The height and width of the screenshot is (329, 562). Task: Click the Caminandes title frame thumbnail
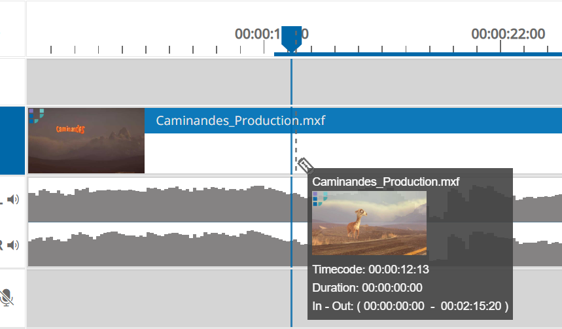tap(86, 141)
